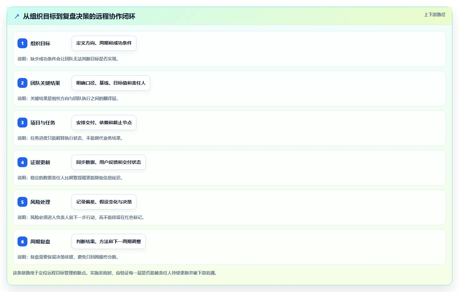Click the note 任务进度只能解释执行状态

pos(56,138)
